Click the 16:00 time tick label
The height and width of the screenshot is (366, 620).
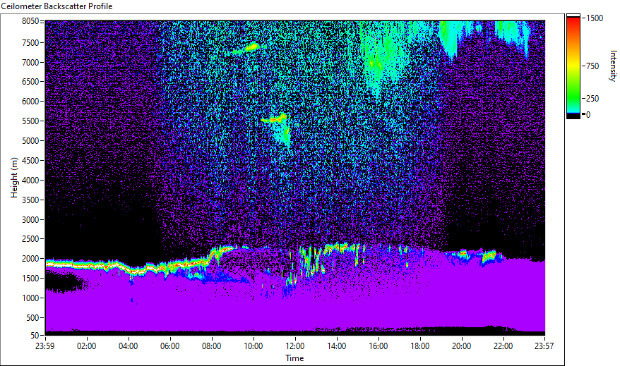tap(378, 346)
